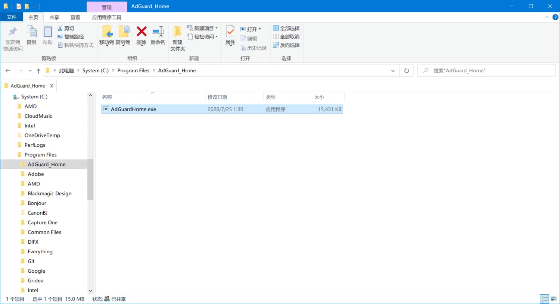Invert the selection (反向选择)
This screenshot has width=560, height=304.
286,45
